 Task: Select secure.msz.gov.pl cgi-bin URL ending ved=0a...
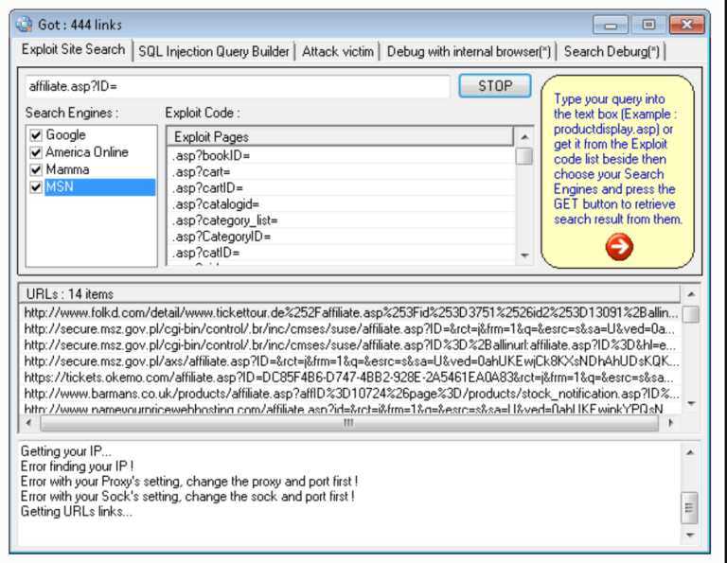click(350, 329)
